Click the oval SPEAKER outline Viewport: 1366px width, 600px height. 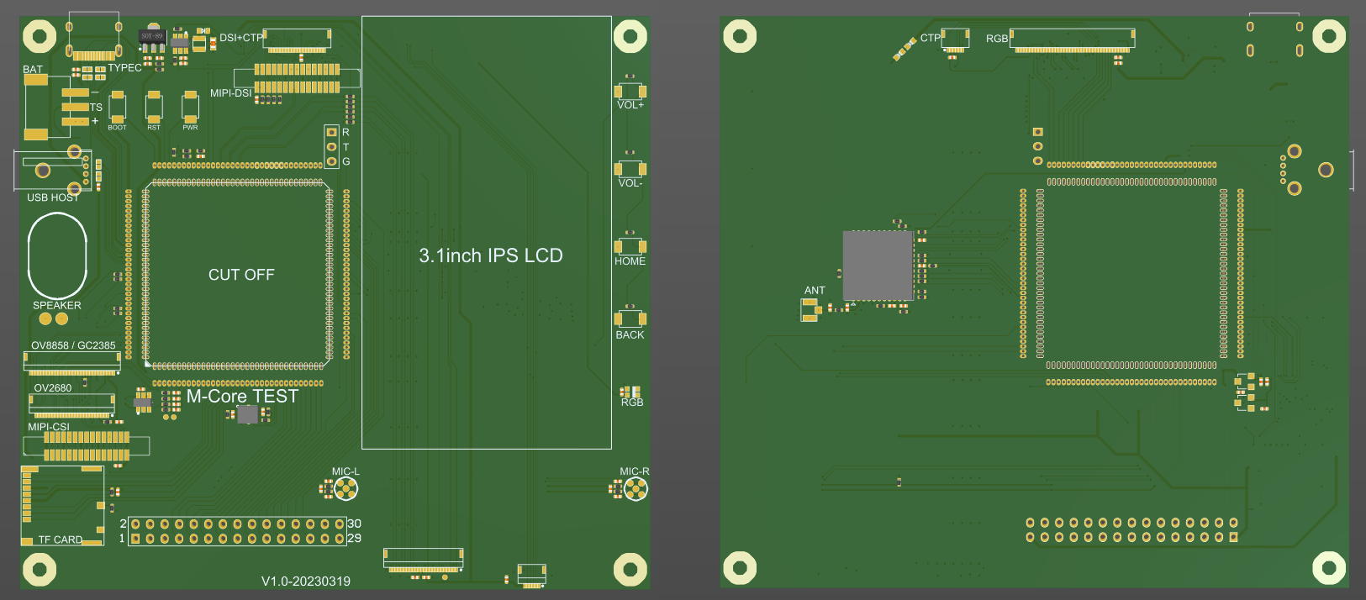(57, 255)
